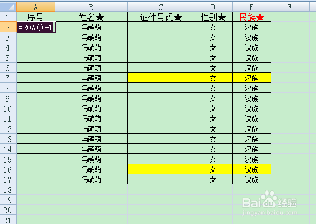Screen dimensions: 316x224
Task: Select row 2 header
Action: [8, 27]
